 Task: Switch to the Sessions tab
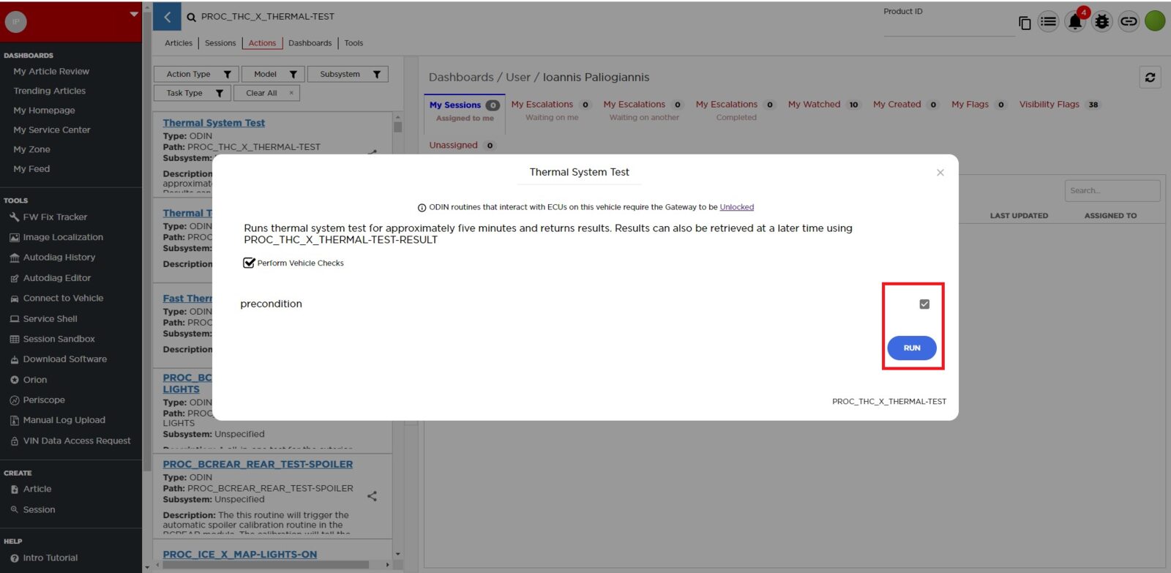[x=220, y=43]
